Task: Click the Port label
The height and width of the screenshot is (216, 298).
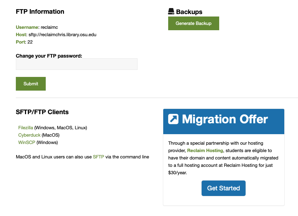Action: (20, 42)
